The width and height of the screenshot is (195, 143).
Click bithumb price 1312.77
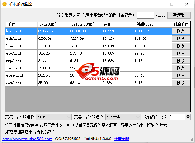coord(86,46)
